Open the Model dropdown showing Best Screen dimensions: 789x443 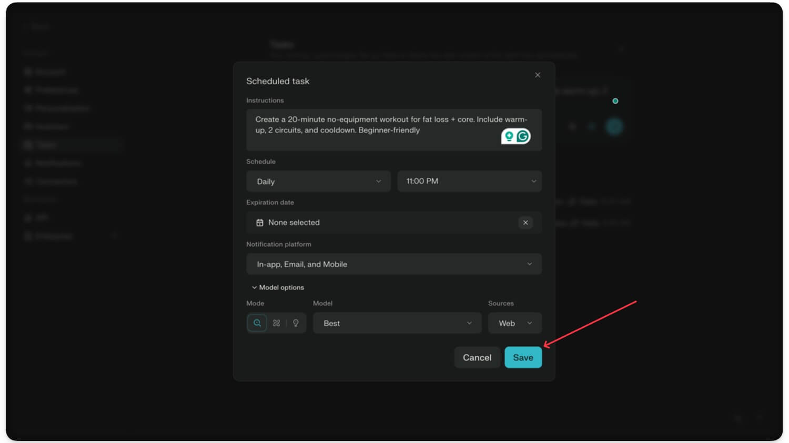click(397, 323)
